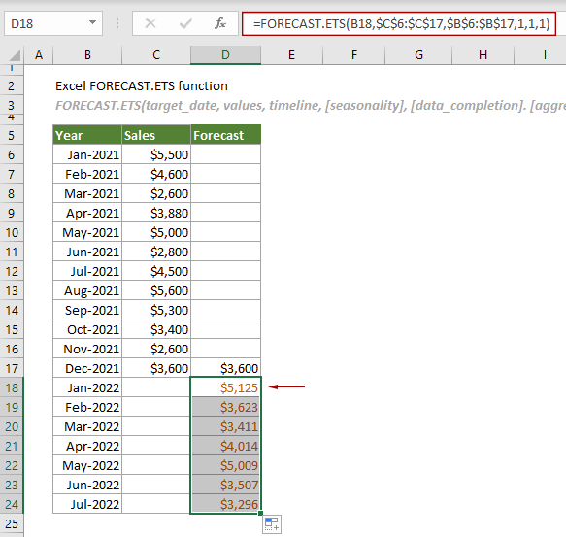The image size is (566, 537).
Task: Click the fill handle at selection corner
Action: tap(260, 513)
